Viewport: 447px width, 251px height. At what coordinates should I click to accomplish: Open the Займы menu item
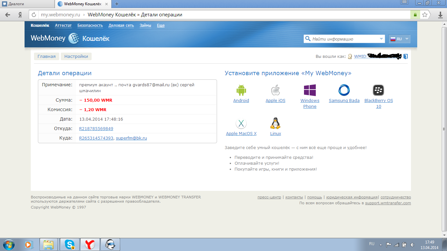[x=145, y=25]
